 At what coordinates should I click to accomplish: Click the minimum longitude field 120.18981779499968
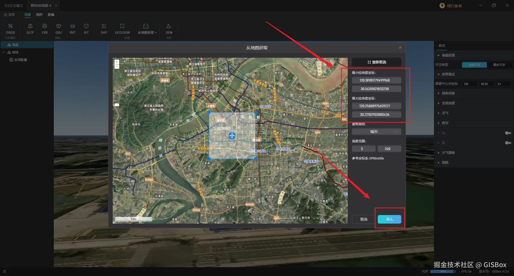click(376, 80)
